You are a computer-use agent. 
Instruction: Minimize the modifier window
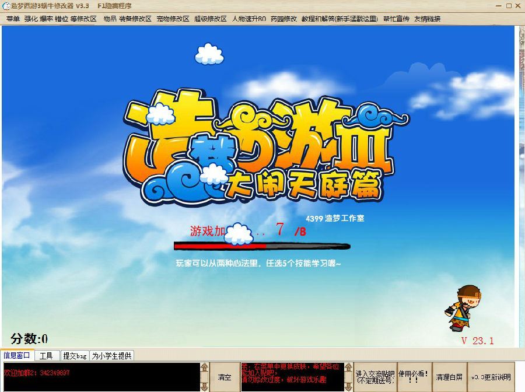(x=499, y=6)
